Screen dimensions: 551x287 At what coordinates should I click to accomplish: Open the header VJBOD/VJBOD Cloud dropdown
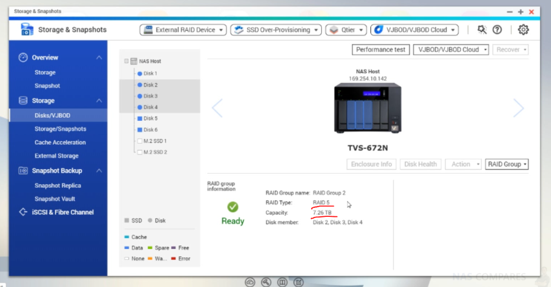[x=415, y=30]
